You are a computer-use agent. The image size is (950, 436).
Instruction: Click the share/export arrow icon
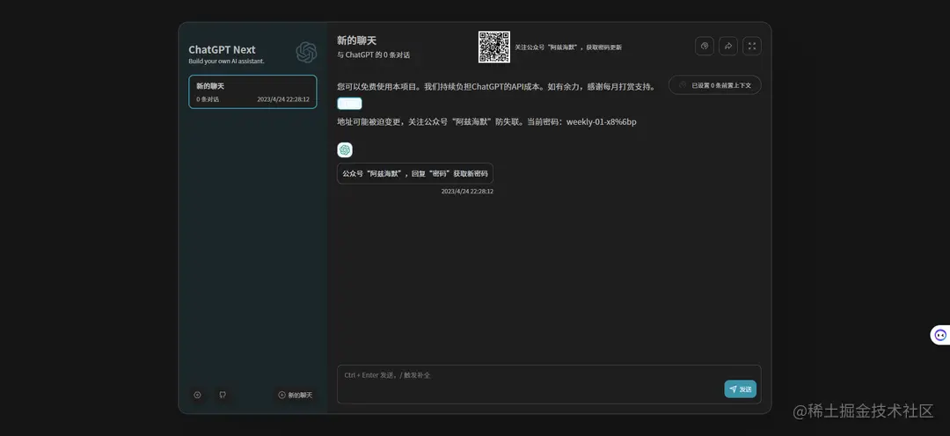(728, 46)
